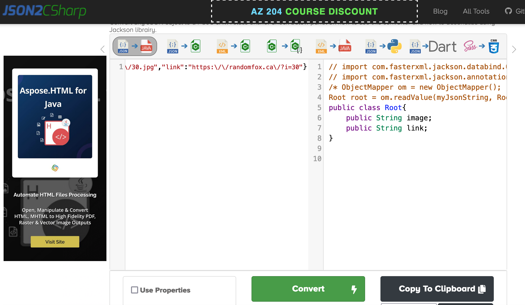Select the JSON to Python converter

point(383,46)
